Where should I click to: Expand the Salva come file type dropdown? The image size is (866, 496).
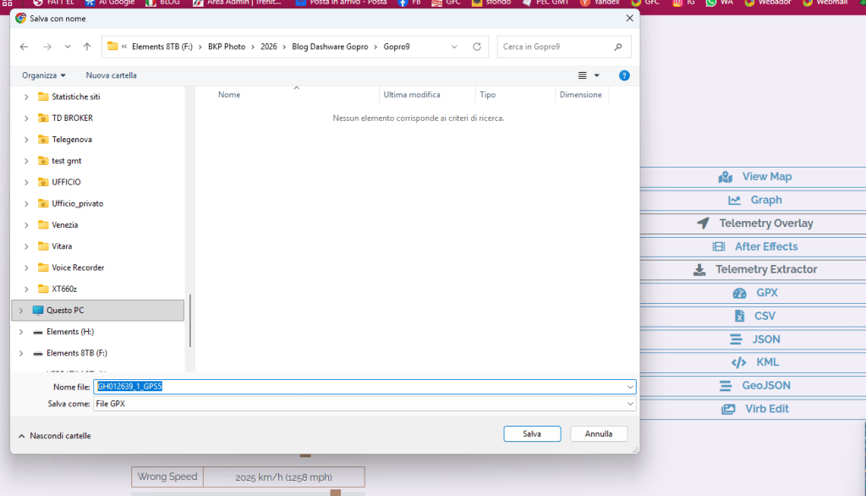630,405
